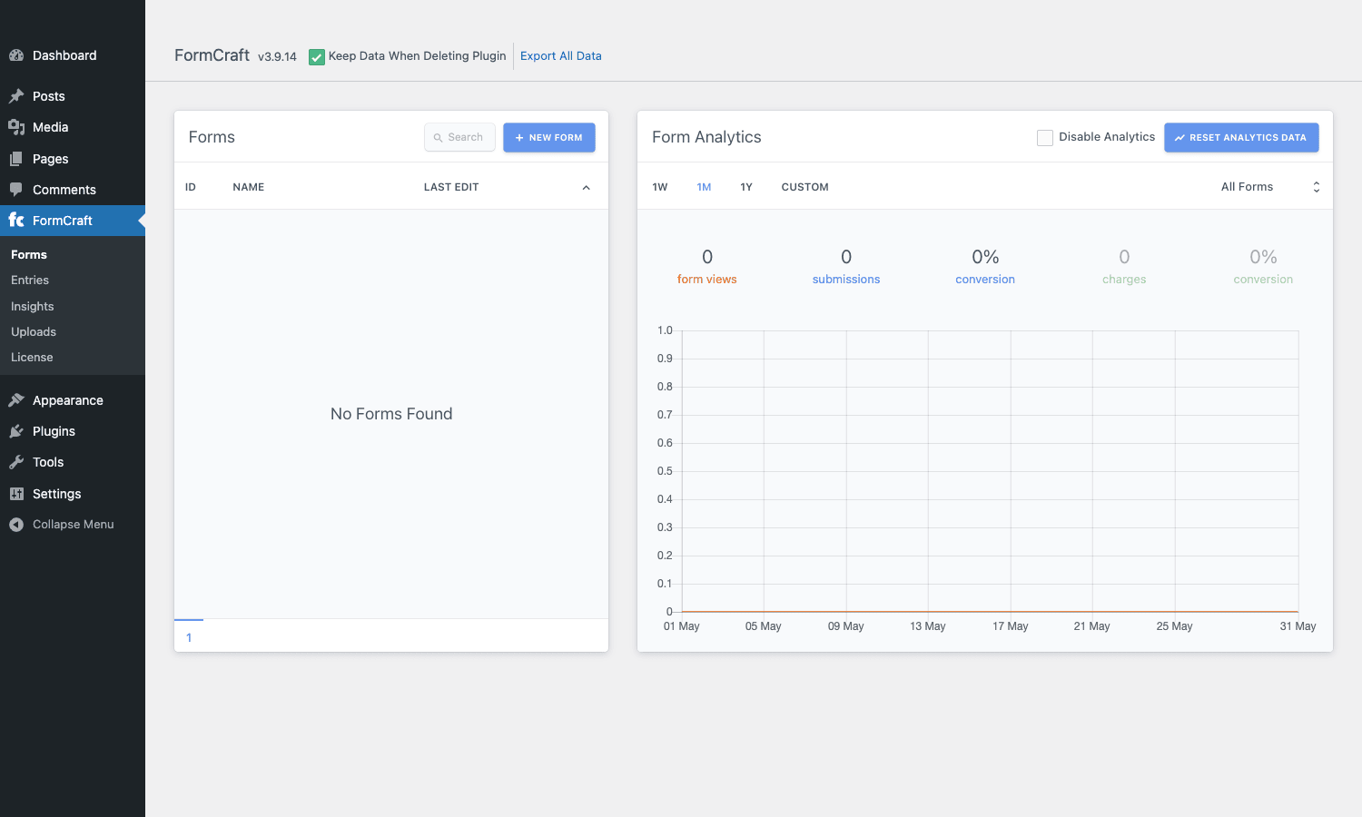
Task: Click the Comments speech bubble icon
Action: [x=16, y=190]
